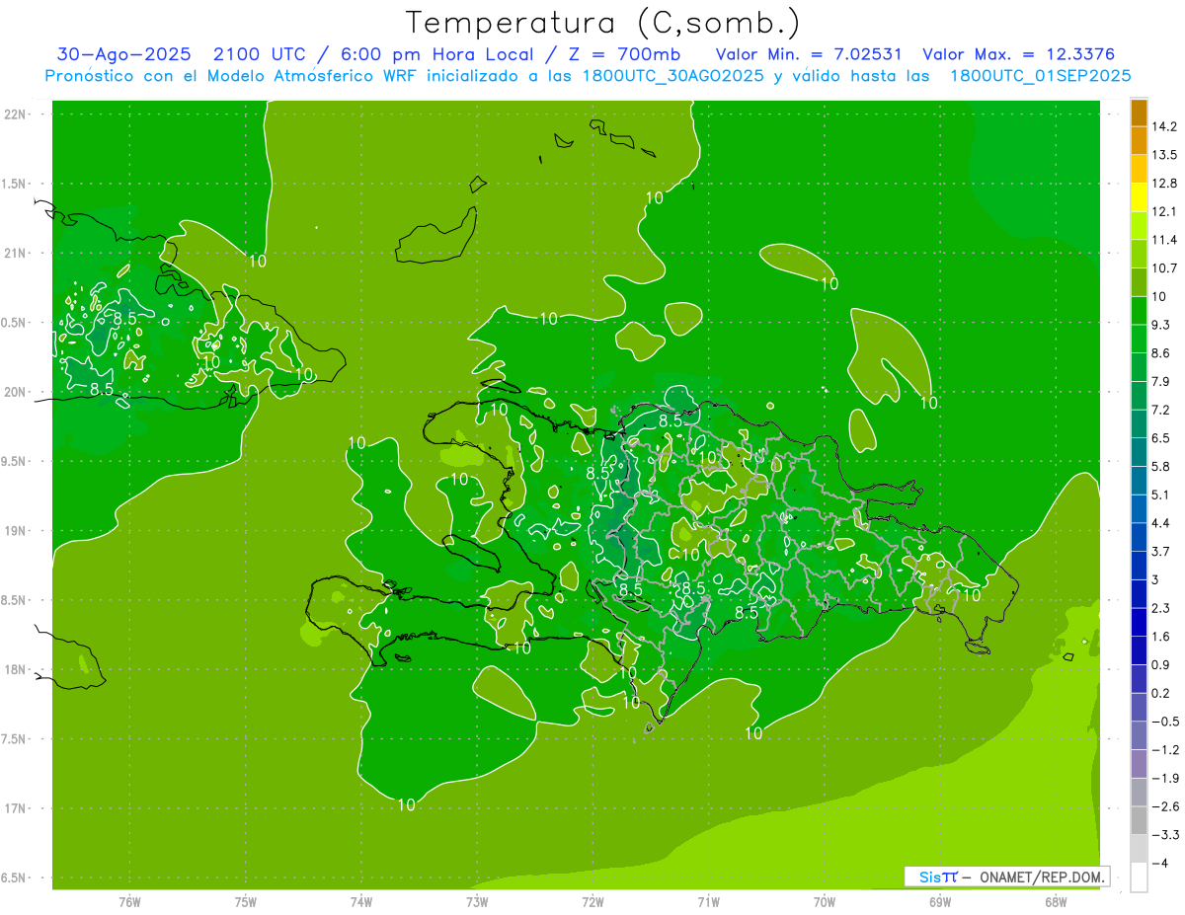Click the 11.4 value on color bar
Image resolution: width=1185 pixels, height=915 pixels.
click(x=1165, y=240)
